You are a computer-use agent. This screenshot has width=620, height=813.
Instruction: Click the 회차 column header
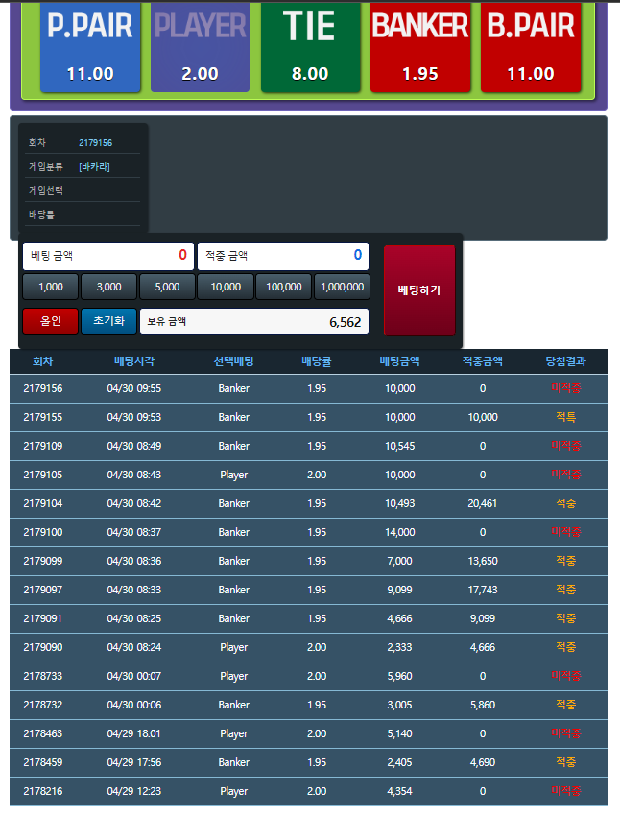(42, 361)
